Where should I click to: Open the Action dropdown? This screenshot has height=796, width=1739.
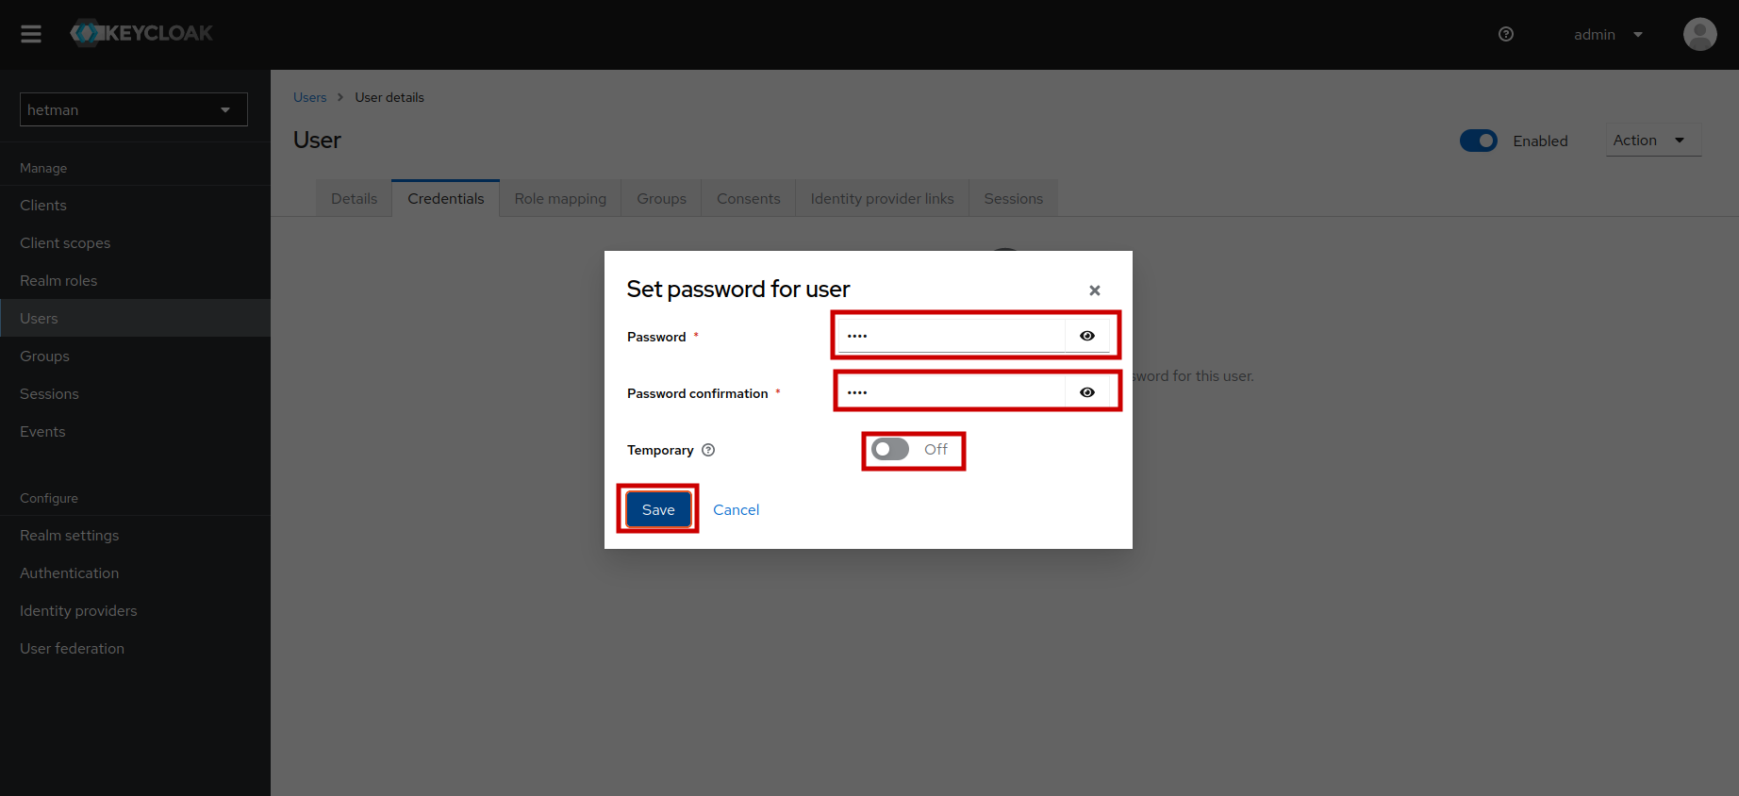tap(1652, 140)
